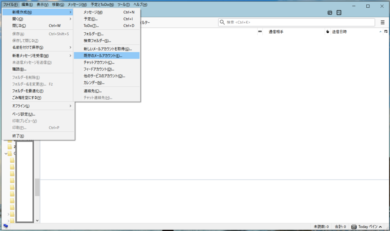Click the search box 検索
The height and width of the screenshot is (231, 390).
click(296, 22)
